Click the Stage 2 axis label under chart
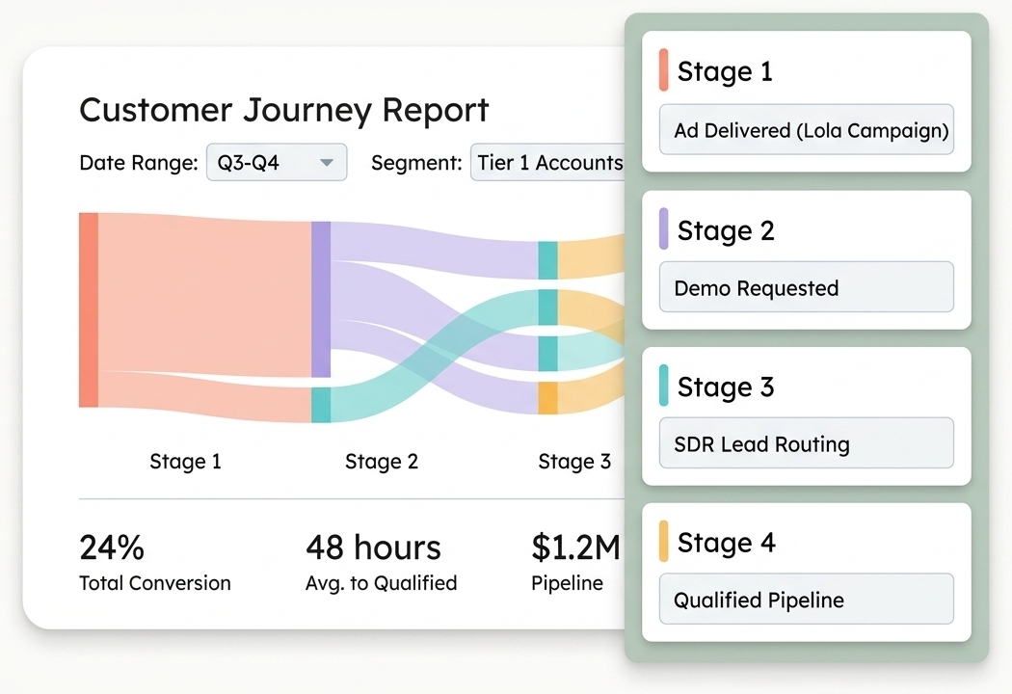 (382, 461)
